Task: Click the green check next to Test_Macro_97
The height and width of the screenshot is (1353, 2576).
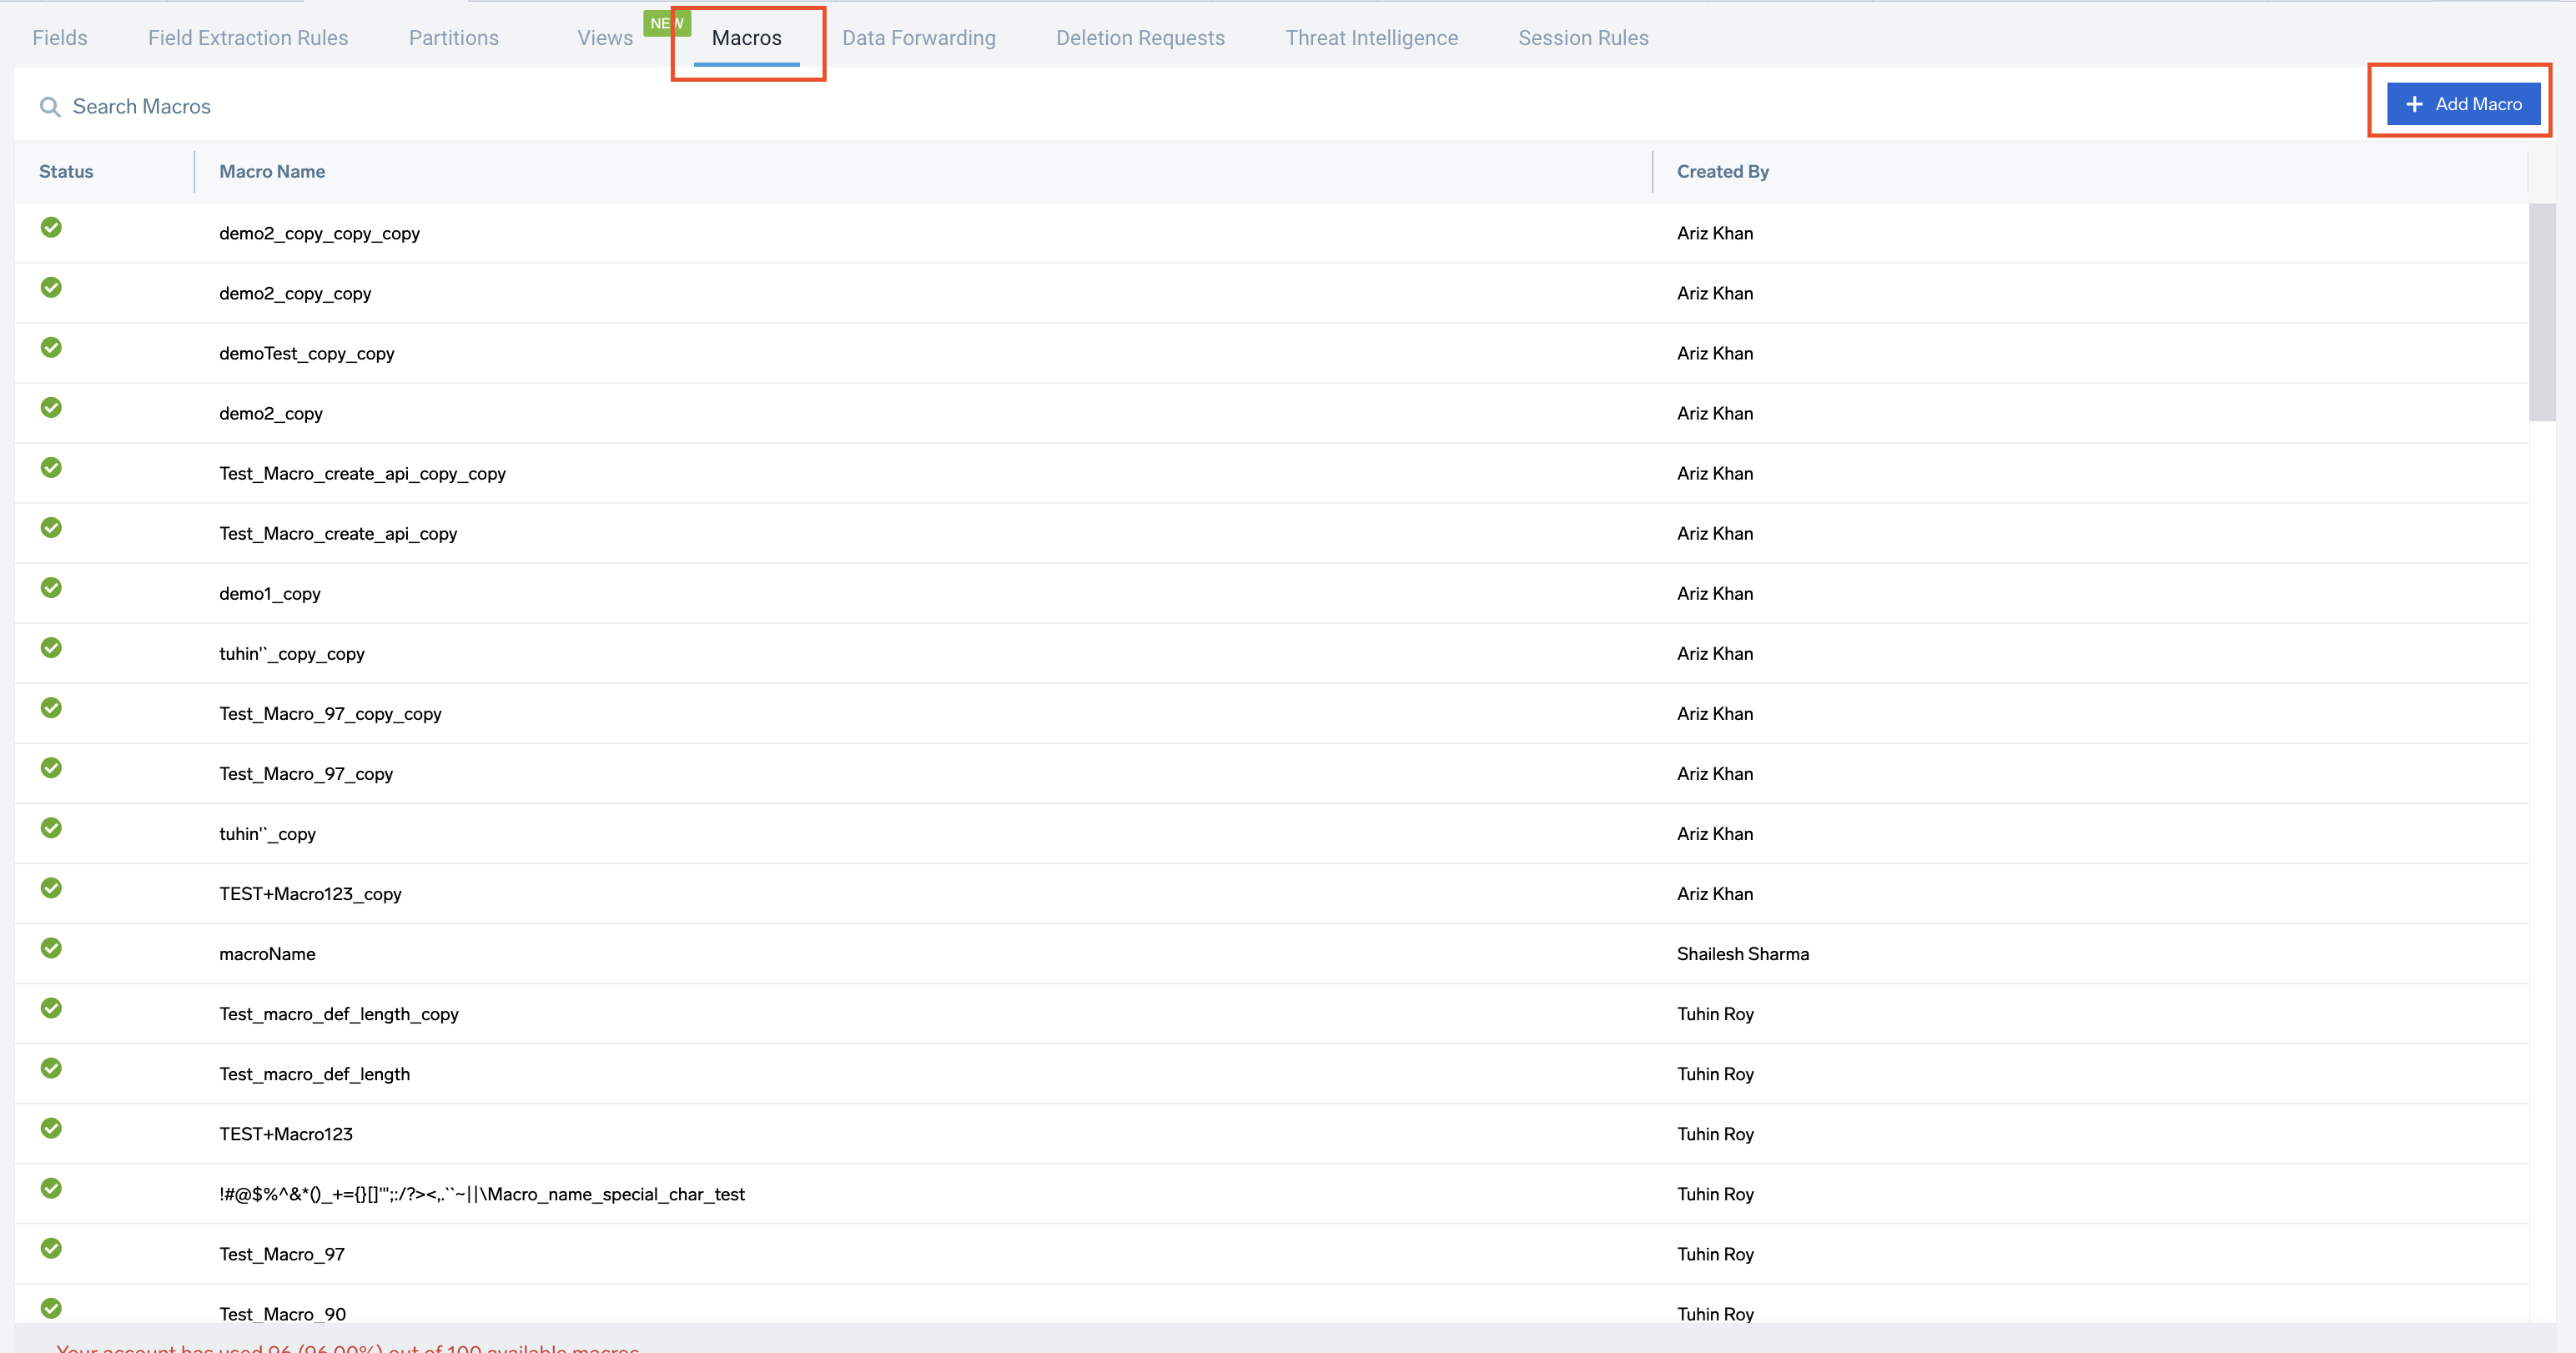Action: pyautogui.click(x=51, y=1248)
